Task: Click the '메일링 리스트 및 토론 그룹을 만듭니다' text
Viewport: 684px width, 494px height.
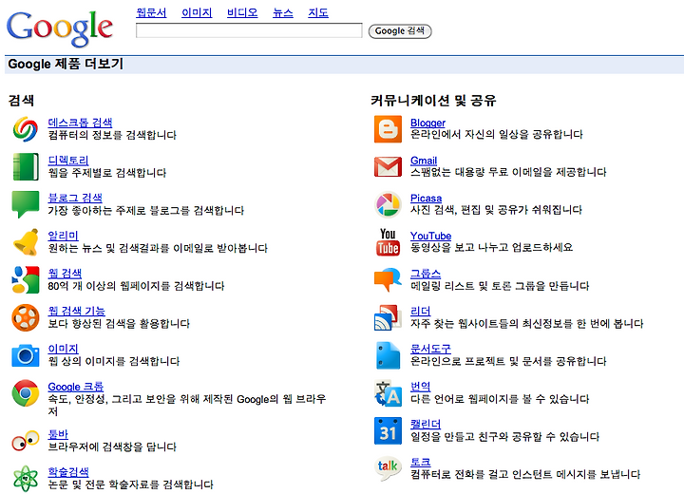Action: (x=500, y=286)
